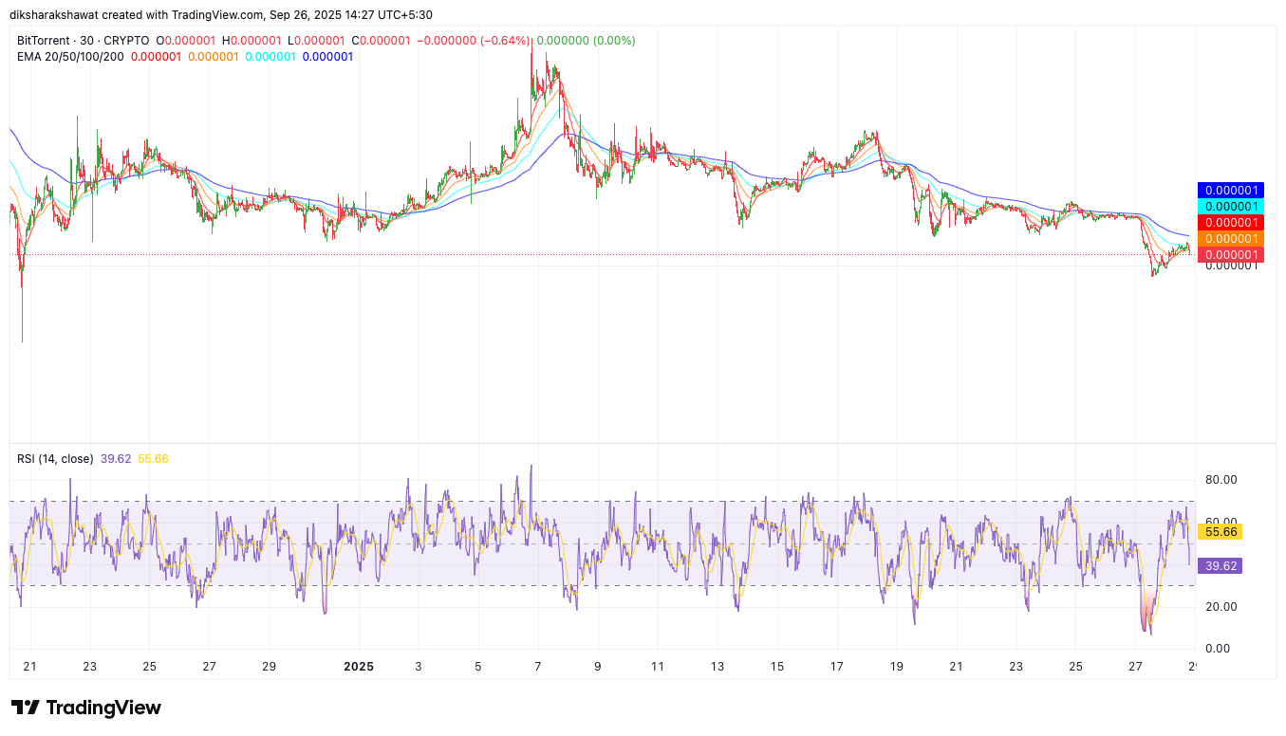Click the 2025 year marker on time axis
Screen dimensions: 1286x736
click(358, 667)
